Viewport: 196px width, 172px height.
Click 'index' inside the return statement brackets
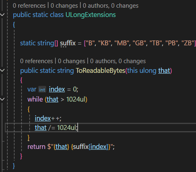[98, 147]
